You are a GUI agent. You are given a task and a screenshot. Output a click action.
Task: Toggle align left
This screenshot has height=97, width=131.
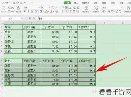click(63, 11)
